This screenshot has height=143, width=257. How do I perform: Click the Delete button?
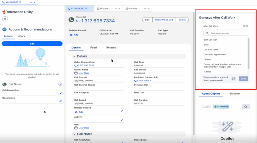pyautogui.click(x=182, y=20)
